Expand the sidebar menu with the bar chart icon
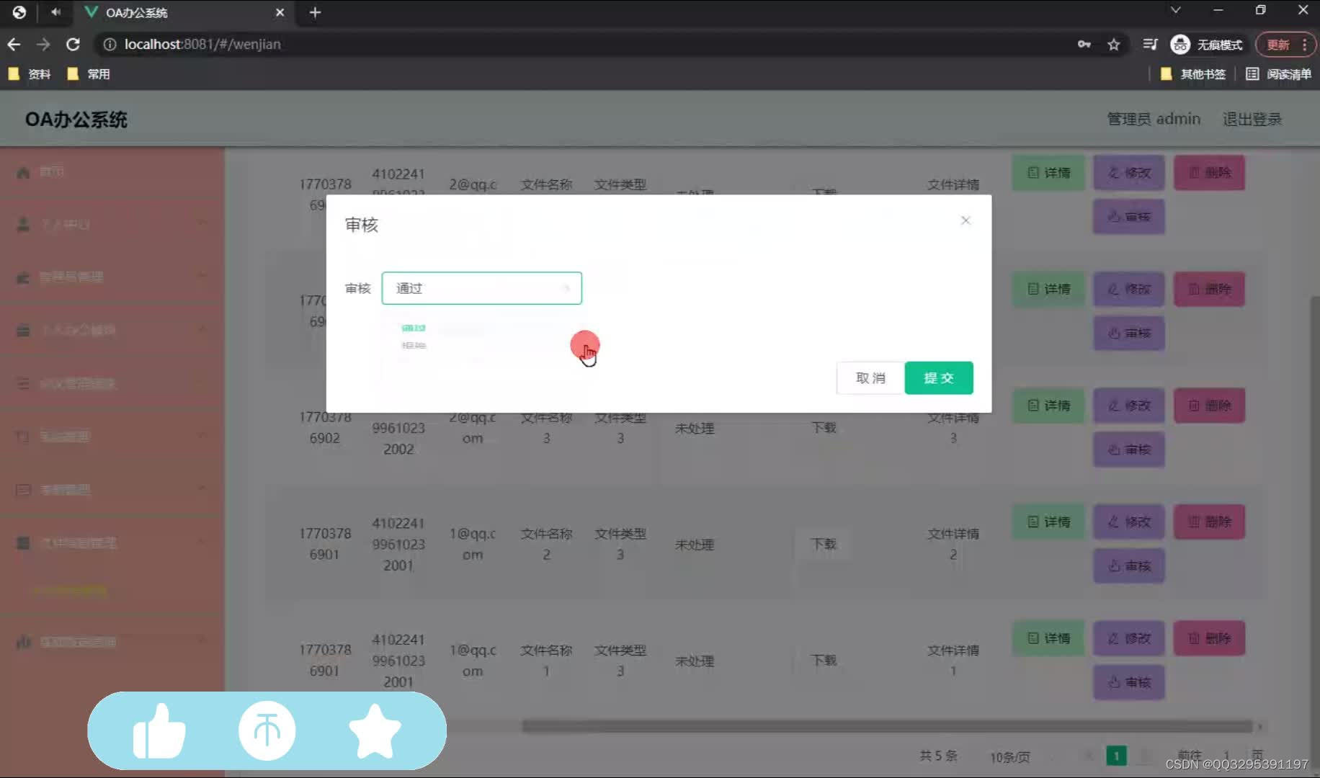Viewport: 1320px width, 778px height. pyautogui.click(x=202, y=640)
